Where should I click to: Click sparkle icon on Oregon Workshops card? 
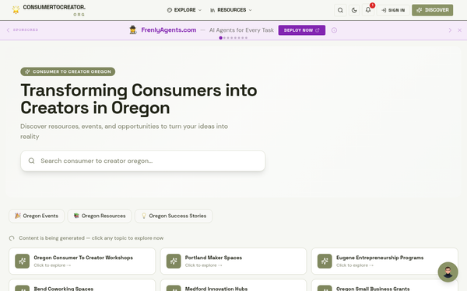pyautogui.click(x=23, y=261)
